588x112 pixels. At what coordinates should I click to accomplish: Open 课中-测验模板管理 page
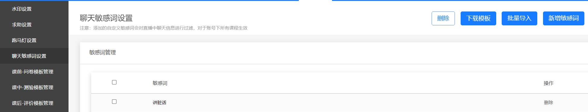33,88
